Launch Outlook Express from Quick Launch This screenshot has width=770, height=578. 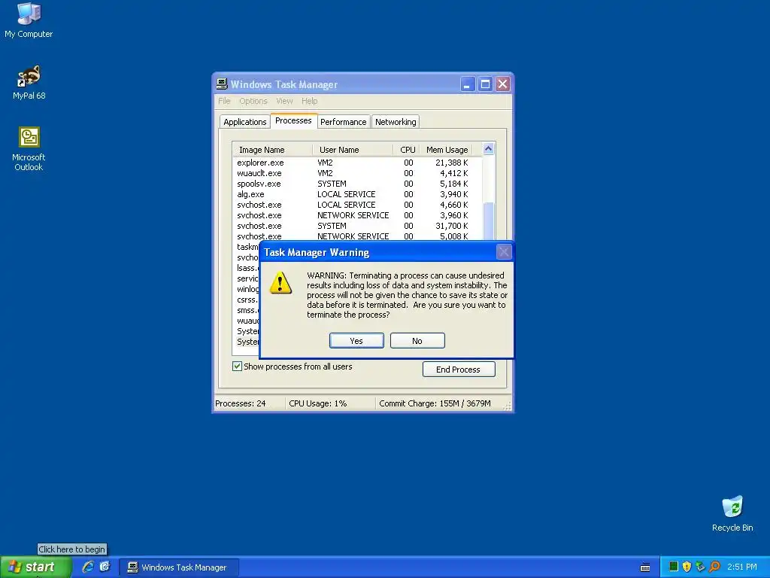[105, 567]
